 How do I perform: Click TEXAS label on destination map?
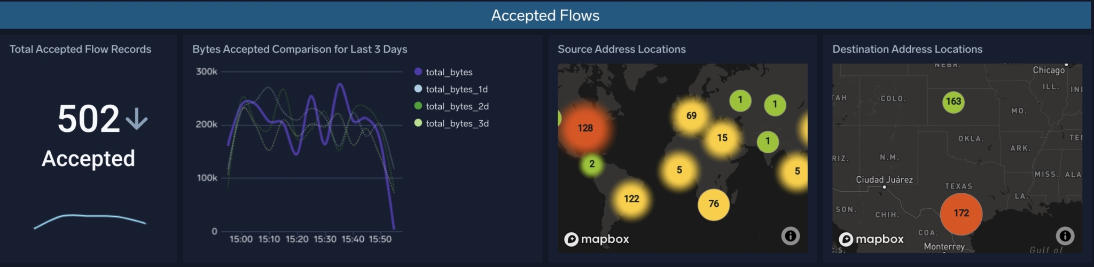[x=959, y=186]
